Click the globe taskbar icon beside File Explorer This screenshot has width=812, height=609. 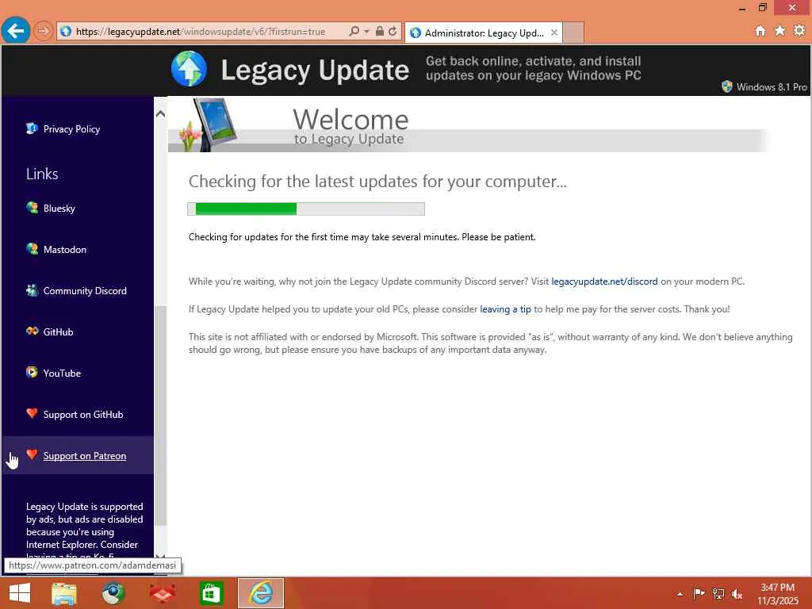(113, 593)
